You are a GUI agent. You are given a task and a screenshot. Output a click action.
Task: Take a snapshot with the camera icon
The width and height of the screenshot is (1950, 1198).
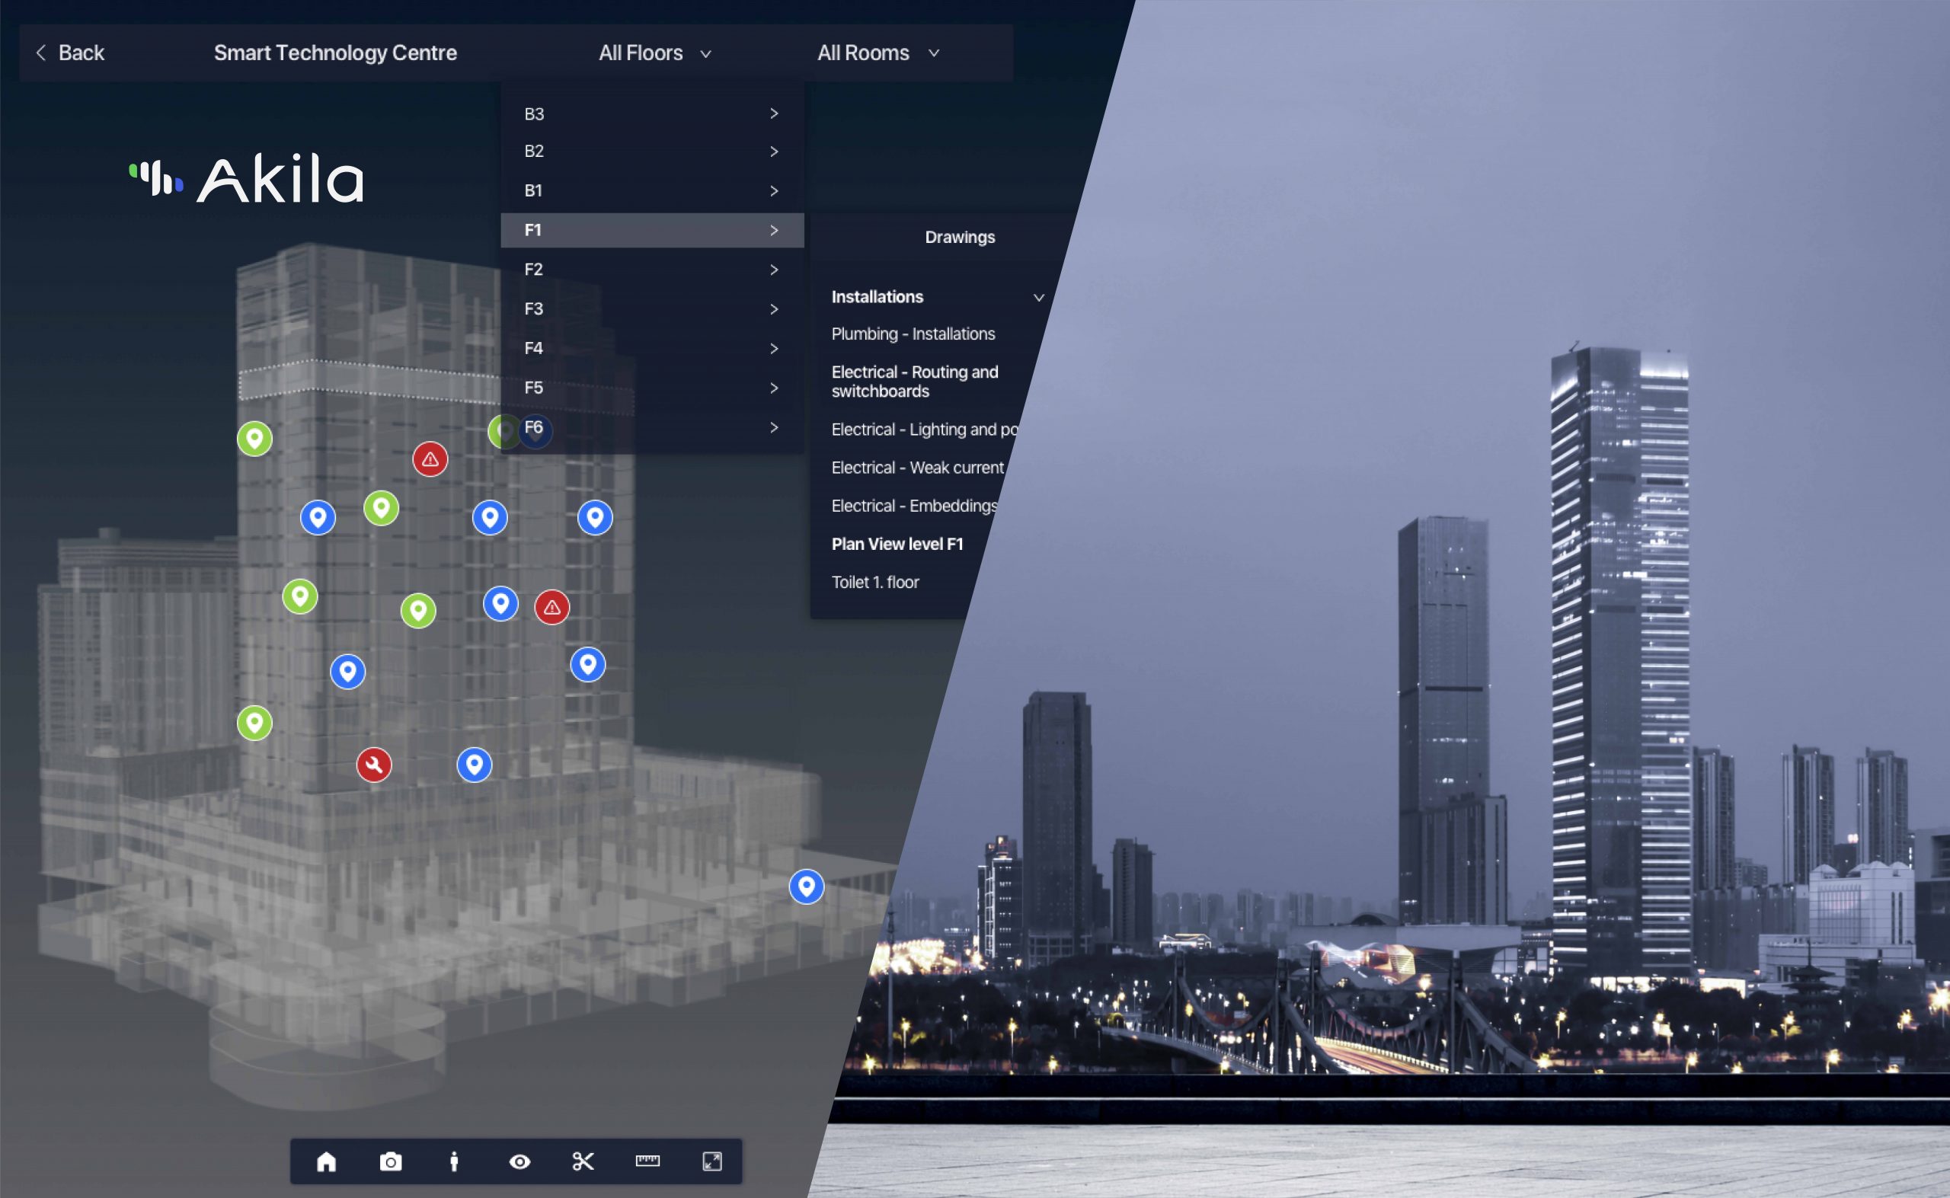(x=391, y=1161)
